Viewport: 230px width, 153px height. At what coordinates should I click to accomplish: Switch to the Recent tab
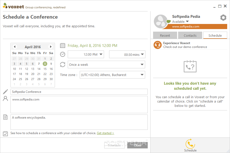[x=165, y=35]
